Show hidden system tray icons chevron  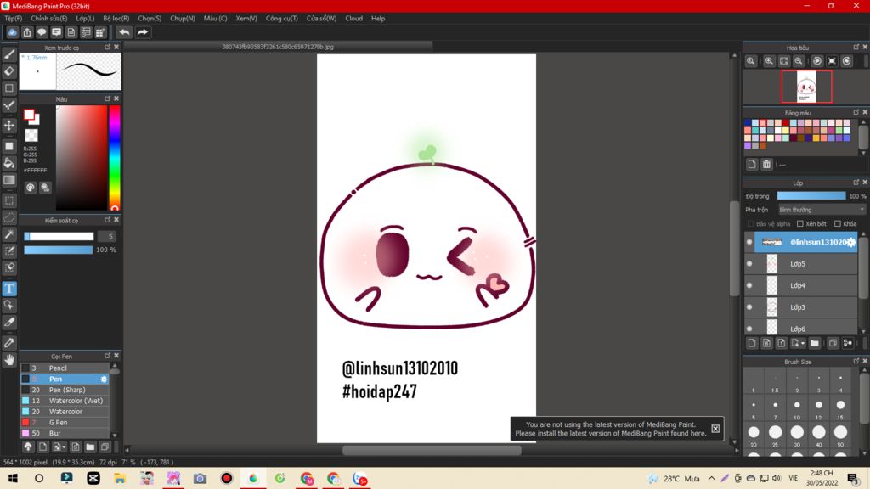711,478
